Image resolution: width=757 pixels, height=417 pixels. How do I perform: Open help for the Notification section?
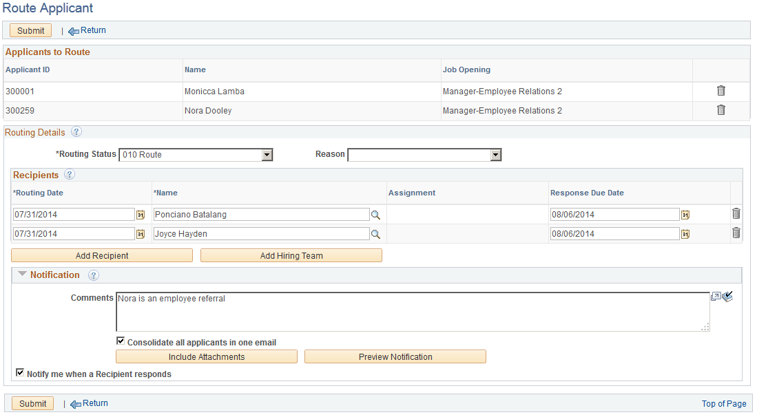pos(94,275)
